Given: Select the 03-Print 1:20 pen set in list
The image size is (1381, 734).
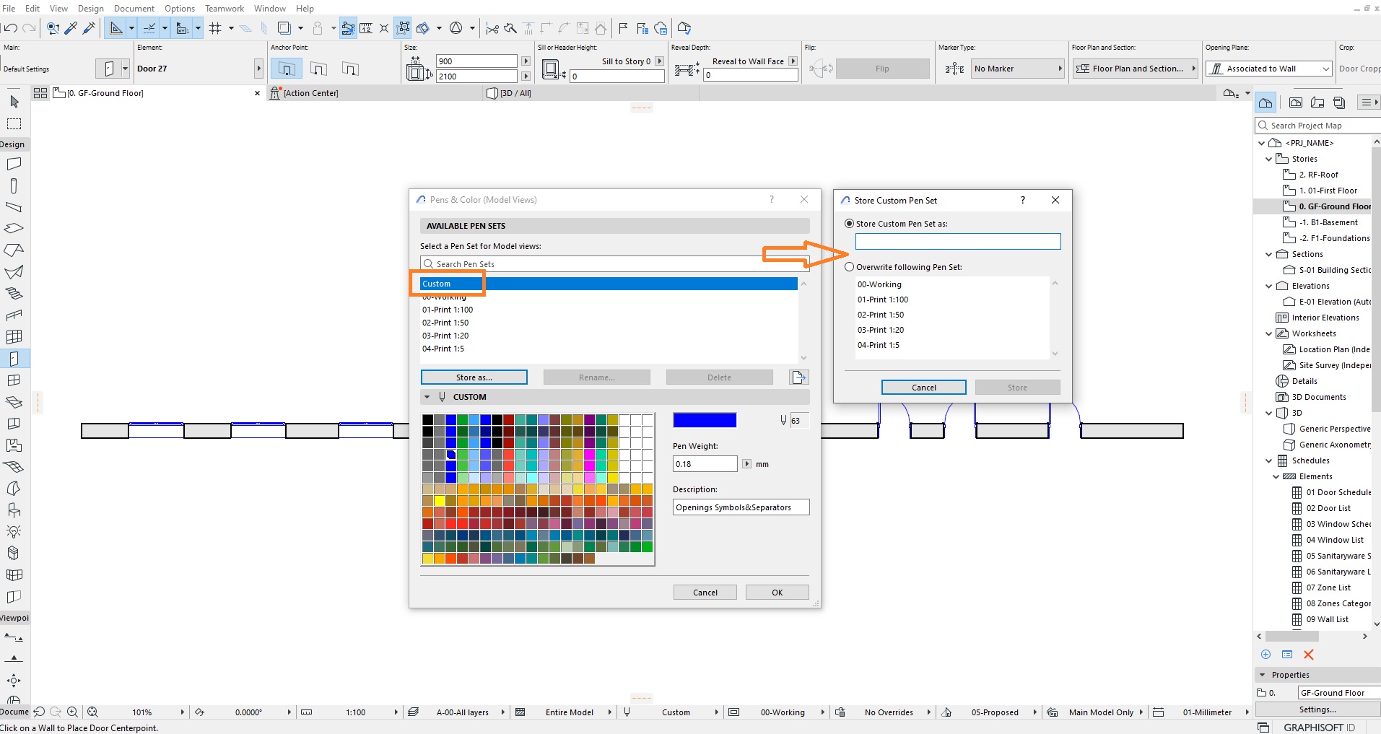Looking at the screenshot, I should 445,336.
